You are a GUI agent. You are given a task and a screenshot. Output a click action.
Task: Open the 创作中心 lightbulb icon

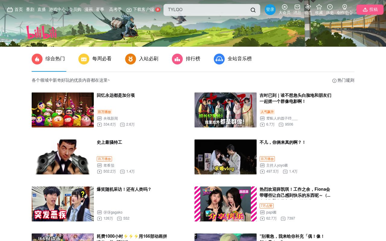pos(345,7)
